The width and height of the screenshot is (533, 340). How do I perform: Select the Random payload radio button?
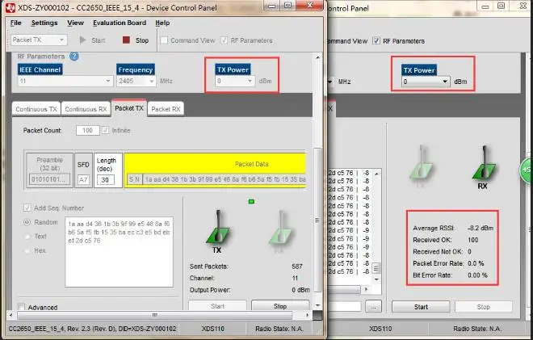point(27,222)
